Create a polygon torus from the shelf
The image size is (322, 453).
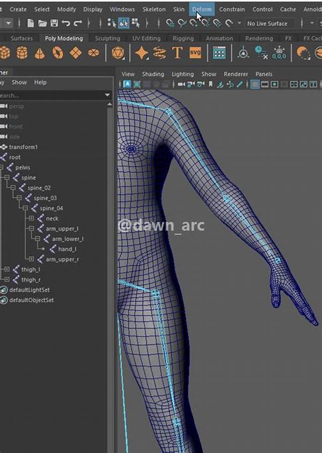pos(57,53)
